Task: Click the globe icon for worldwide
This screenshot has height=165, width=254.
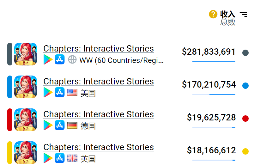Action: pyautogui.click(x=72, y=59)
